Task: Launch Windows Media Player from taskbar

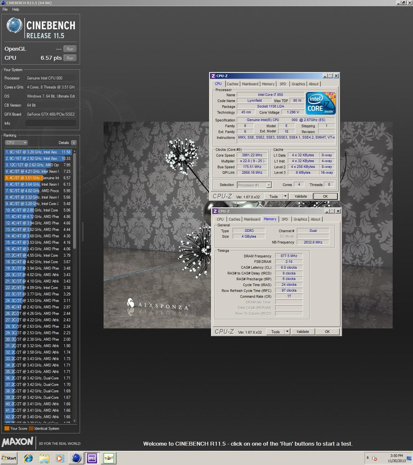Action: point(60,458)
